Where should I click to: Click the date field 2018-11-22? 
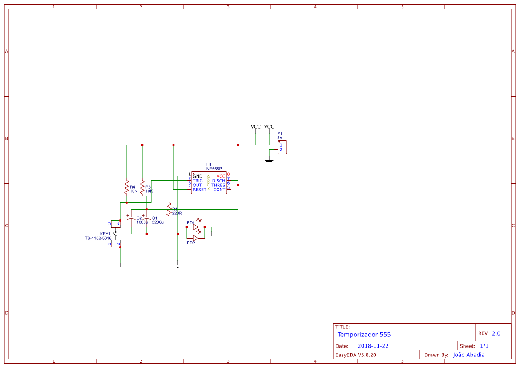[x=373, y=346]
